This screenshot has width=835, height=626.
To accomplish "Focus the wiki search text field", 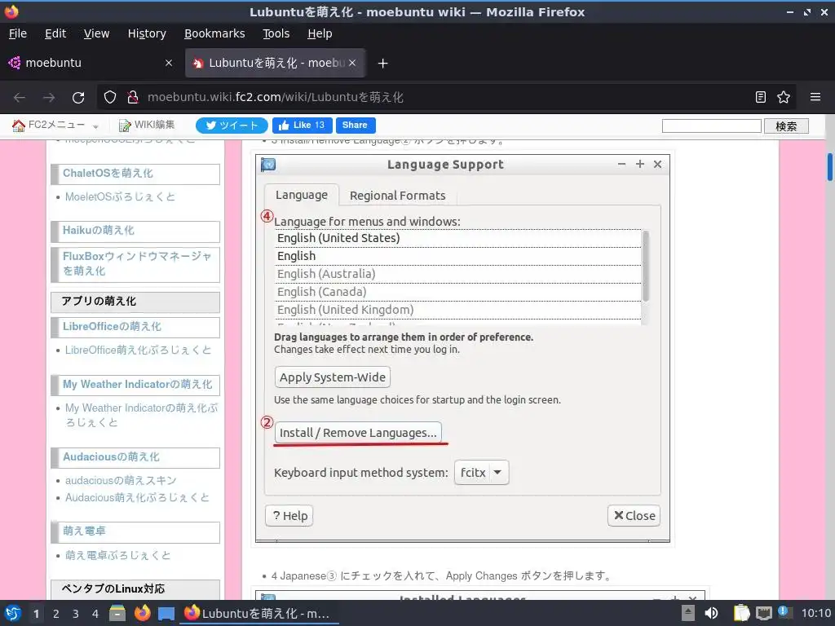I will pyautogui.click(x=711, y=126).
